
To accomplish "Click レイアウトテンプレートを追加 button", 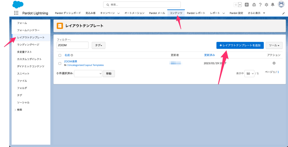I will click(240, 45).
